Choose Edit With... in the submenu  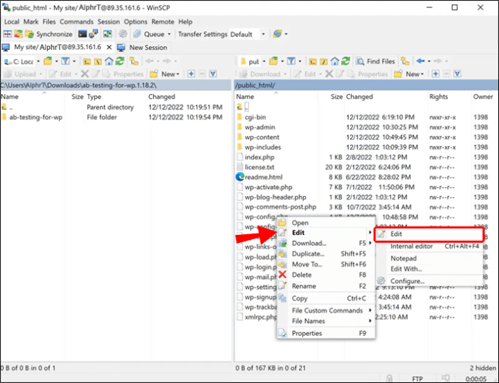[429, 269]
